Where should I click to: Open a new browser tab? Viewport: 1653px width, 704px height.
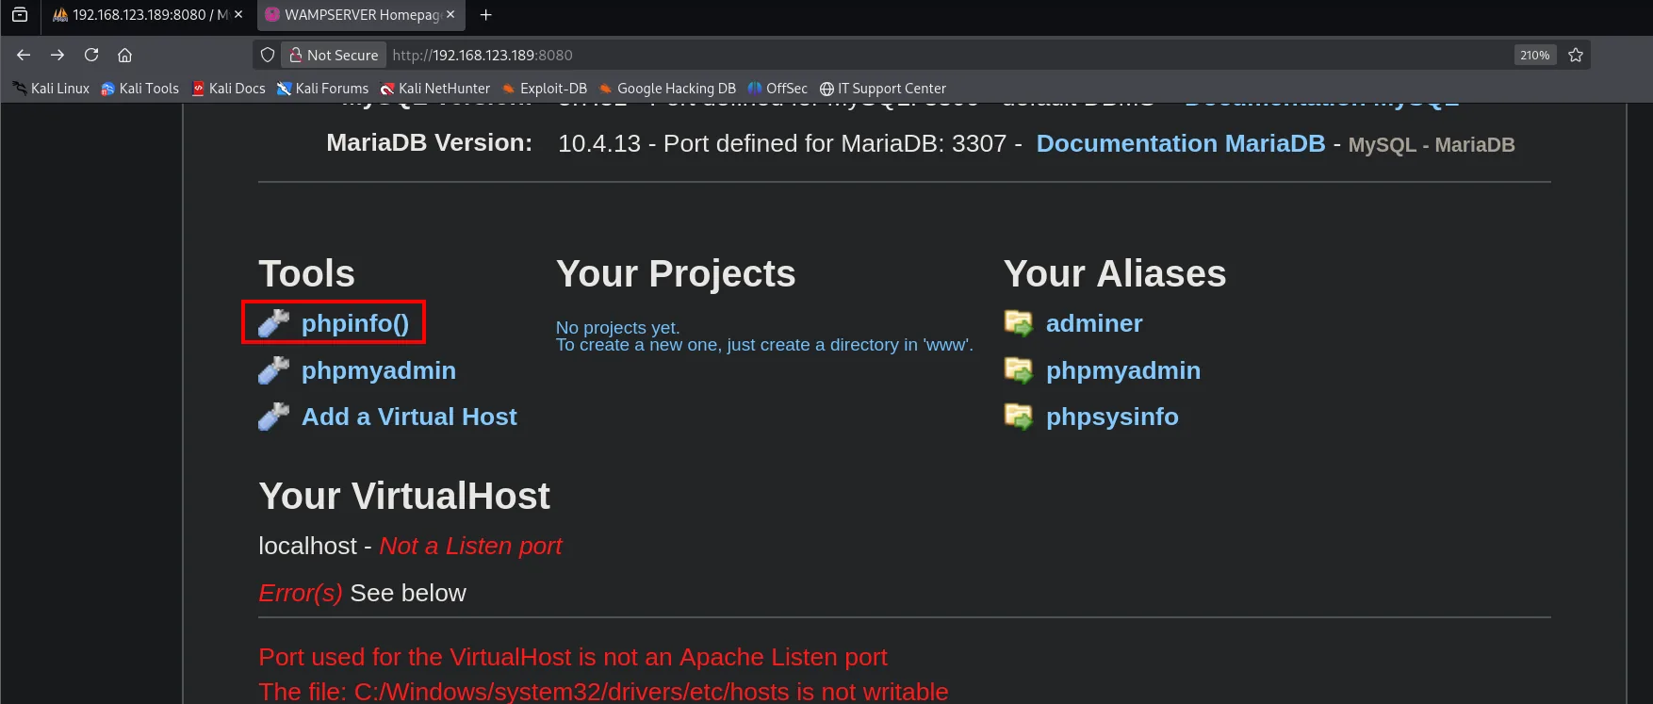[x=485, y=15]
